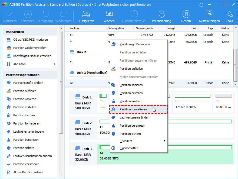Click Verwerfen in the toolbar
Viewport: 238px width, 179px height.
point(28,17)
